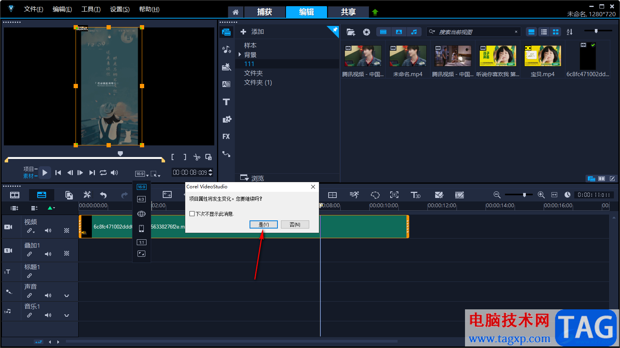Select the 样本 library folder
The width and height of the screenshot is (620, 348).
250,45
